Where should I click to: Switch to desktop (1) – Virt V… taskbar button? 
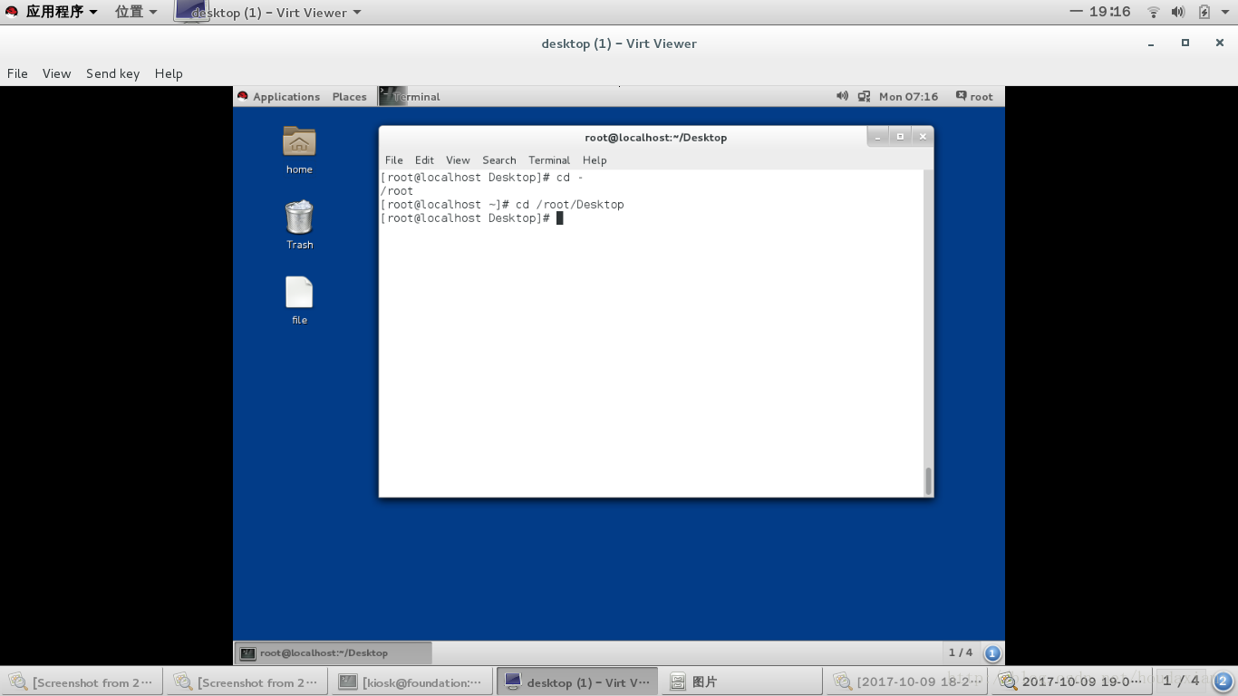577,681
